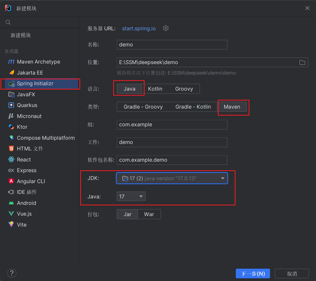Select Java as the language
This screenshot has height=281, width=316.
pyautogui.click(x=129, y=89)
